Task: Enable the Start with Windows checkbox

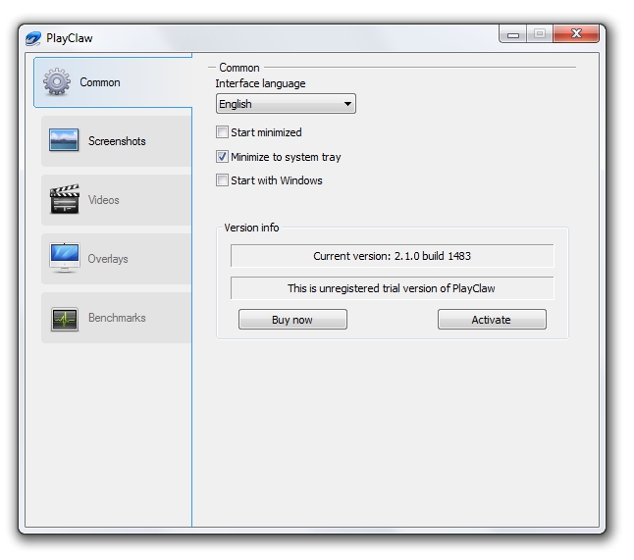Action: (x=222, y=180)
